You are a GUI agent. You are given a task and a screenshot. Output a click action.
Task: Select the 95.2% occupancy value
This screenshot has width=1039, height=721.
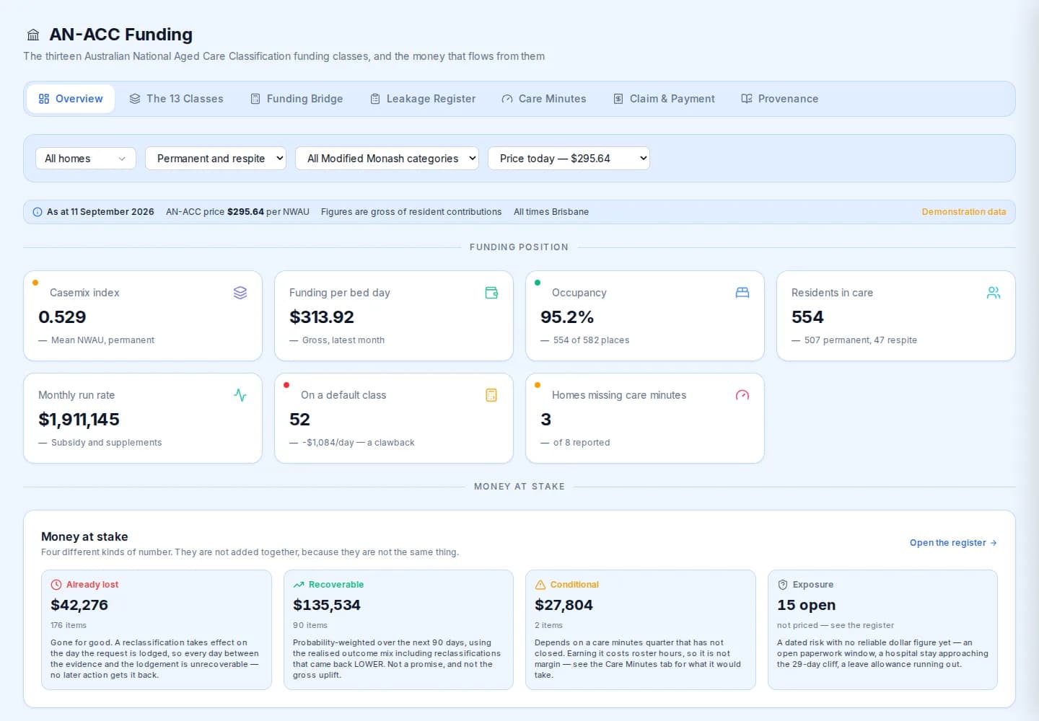[567, 317]
